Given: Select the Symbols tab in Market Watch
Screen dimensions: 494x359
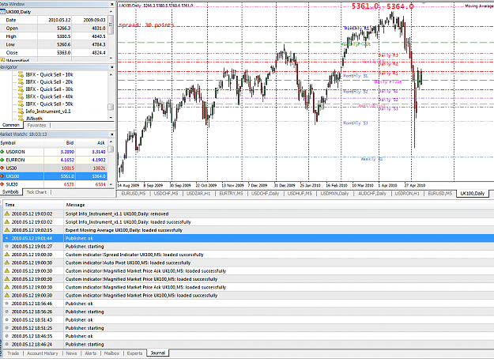Looking at the screenshot, I should pos(10,192).
